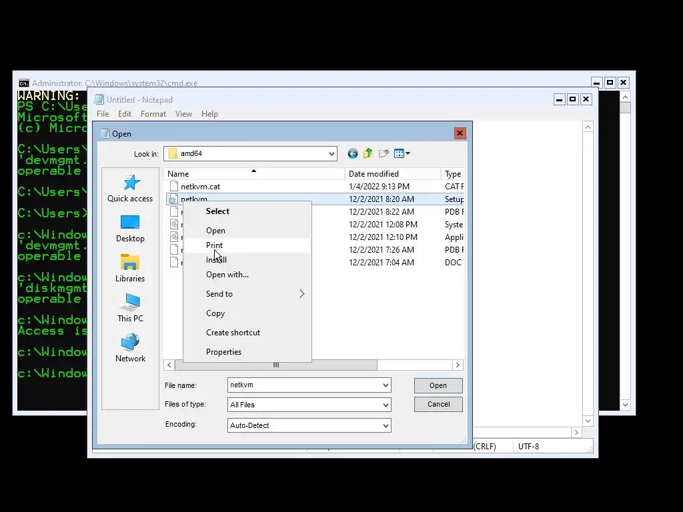Click the file list horizontal scrollbar thumb
This screenshot has height=512, width=683.
click(x=275, y=365)
